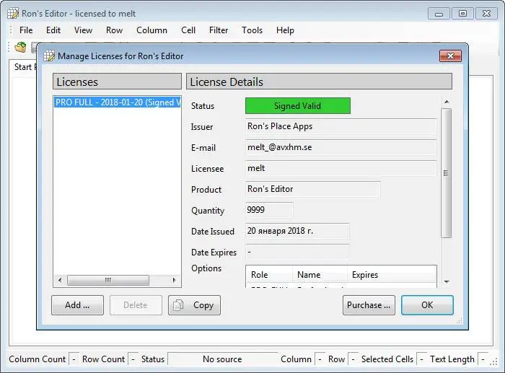
Task: Open the File menu
Action: tap(26, 30)
